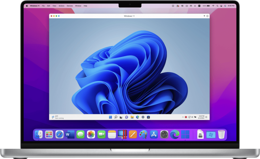Image resolution: width=260 pixels, height=159 pixels.
Task: Click Windows 11 logo in Dock
Action: (x=185, y=134)
